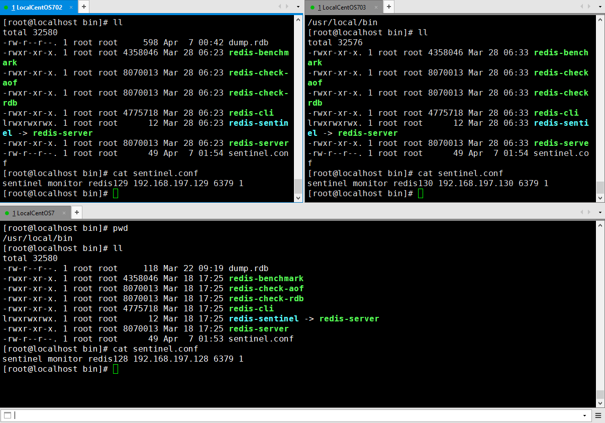Image resolution: width=605 pixels, height=423 pixels.
Task: Click the scroll-down arrow in the LocalCentOS7 terminal
Action: (x=600, y=403)
